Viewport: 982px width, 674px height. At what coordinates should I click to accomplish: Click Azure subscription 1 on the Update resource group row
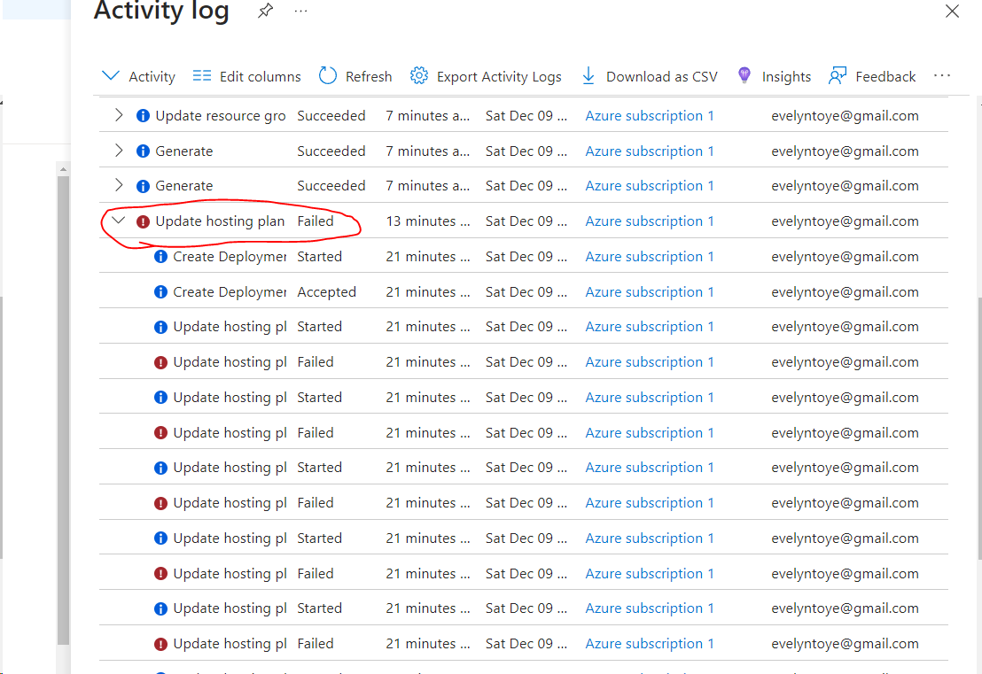pos(649,115)
